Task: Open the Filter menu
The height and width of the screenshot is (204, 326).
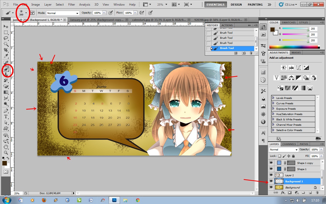Action: 72,5
